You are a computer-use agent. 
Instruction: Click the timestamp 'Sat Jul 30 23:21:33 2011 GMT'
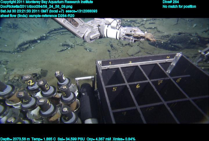coord(25,11)
